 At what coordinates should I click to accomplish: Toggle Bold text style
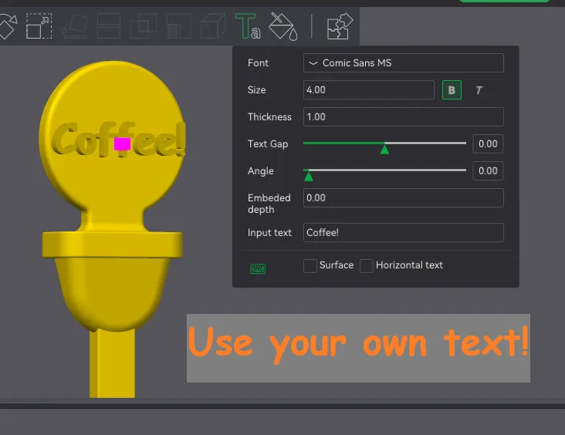coord(452,90)
